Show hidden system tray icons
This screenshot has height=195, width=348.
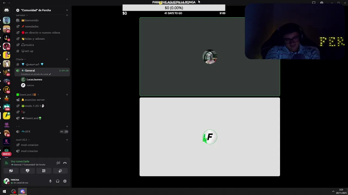click(x=333, y=191)
